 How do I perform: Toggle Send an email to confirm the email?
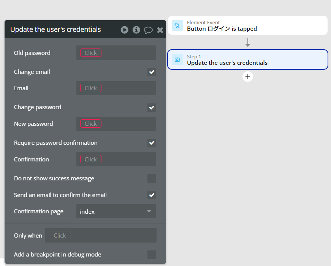coord(152,195)
